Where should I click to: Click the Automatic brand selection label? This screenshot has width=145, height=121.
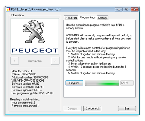[35, 61]
